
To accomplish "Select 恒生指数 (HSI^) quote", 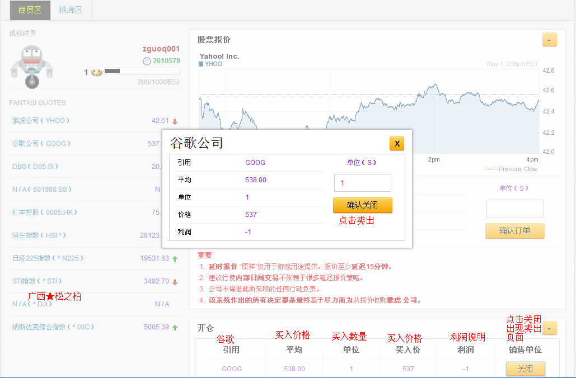I will (x=39, y=235).
